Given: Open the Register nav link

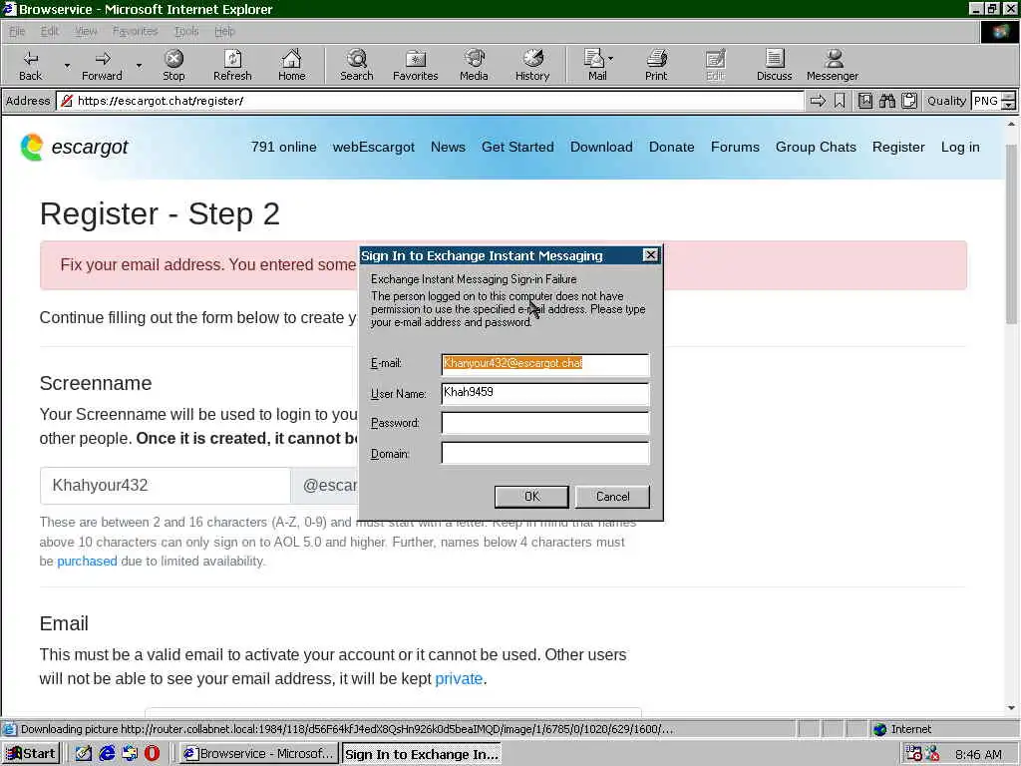Looking at the screenshot, I should (898, 148).
